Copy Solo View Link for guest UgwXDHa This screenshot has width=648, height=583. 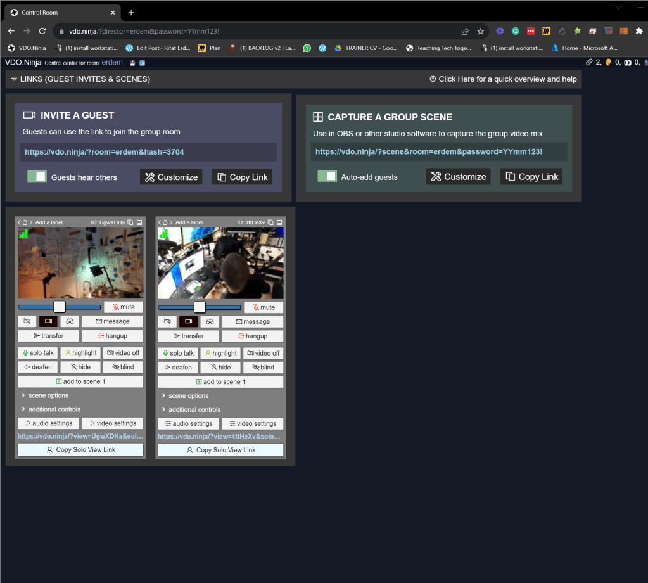click(80, 449)
